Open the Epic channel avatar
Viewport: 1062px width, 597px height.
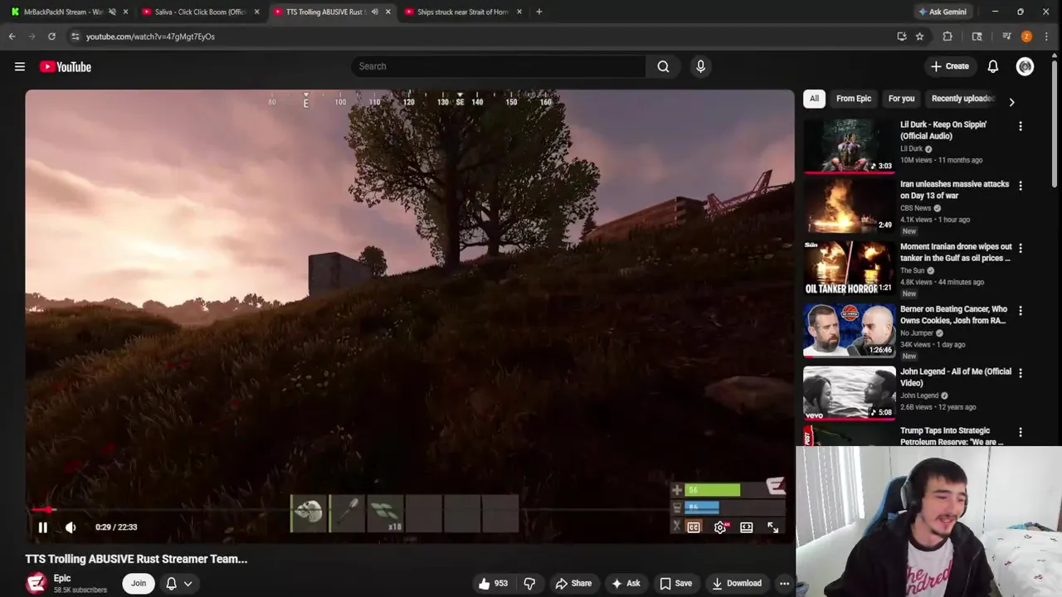pos(36,584)
